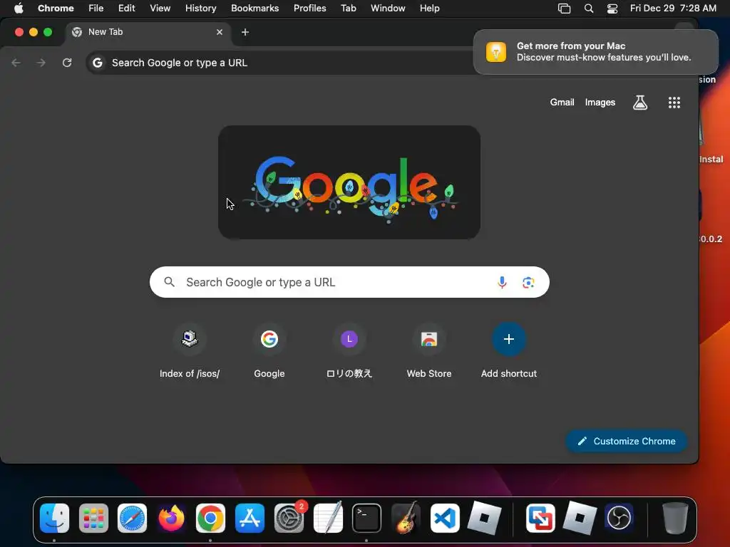Click Customize Chrome button
Viewport: 730px width, 547px height.
click(626, 441)
